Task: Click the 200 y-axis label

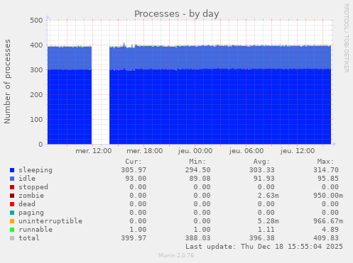Action: click(x=36, y=95)
